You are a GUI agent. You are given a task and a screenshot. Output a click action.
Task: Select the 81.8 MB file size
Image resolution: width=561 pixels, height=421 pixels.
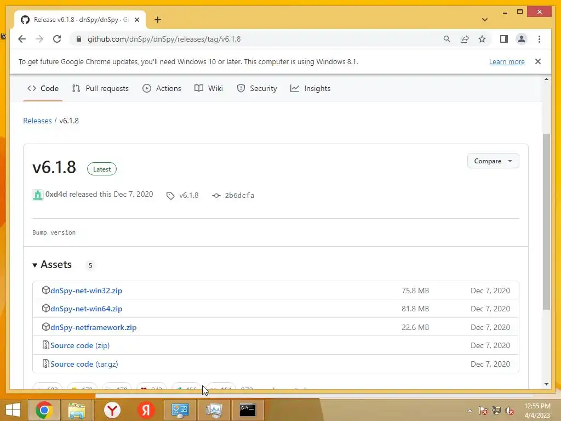coord(415,309)
